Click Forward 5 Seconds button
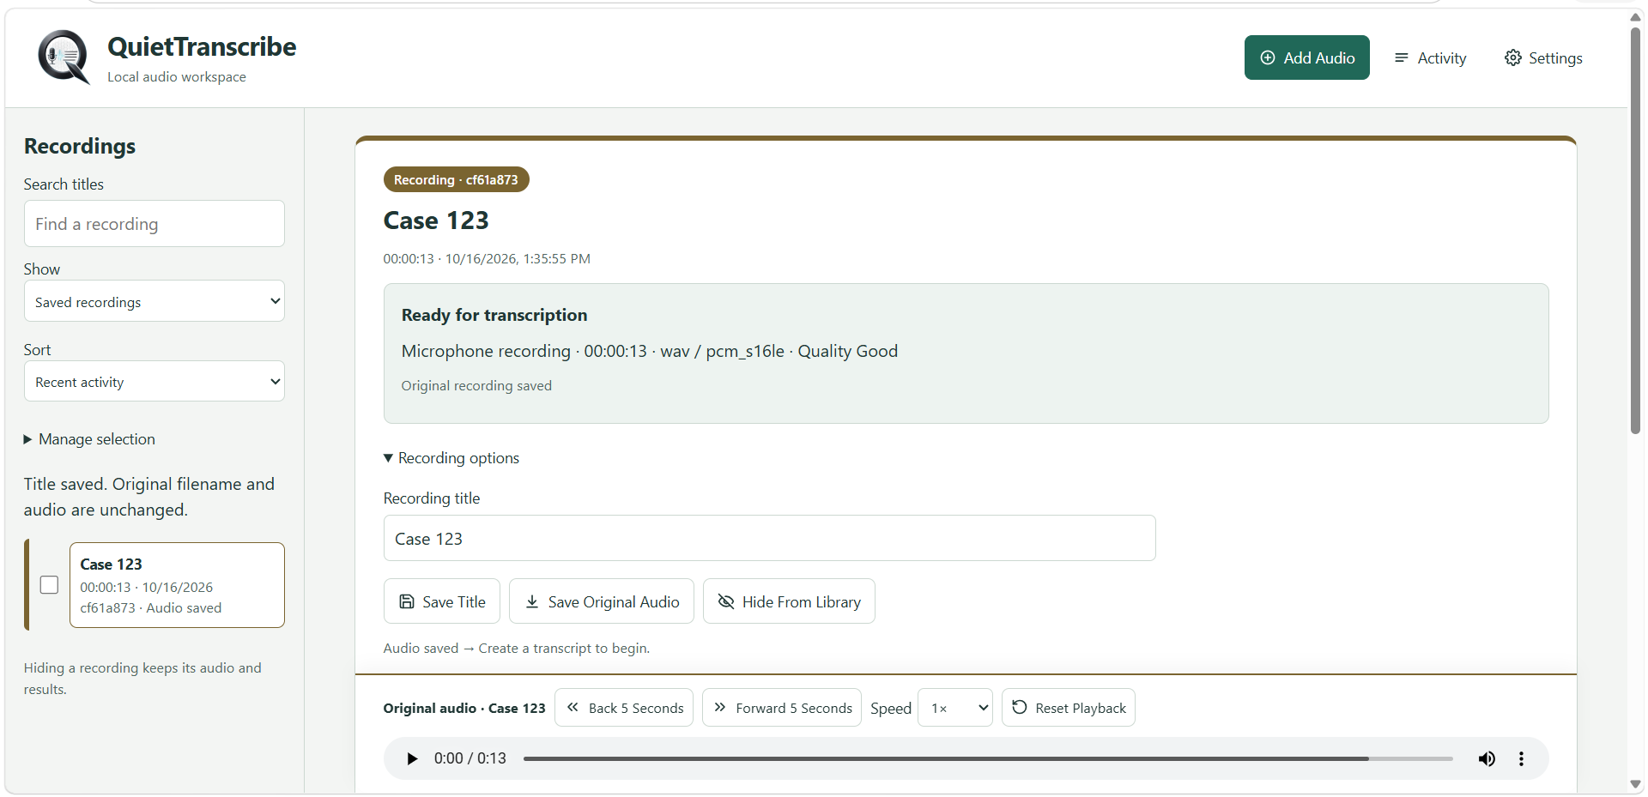The image size is (1648, 797). pos(782,708)
